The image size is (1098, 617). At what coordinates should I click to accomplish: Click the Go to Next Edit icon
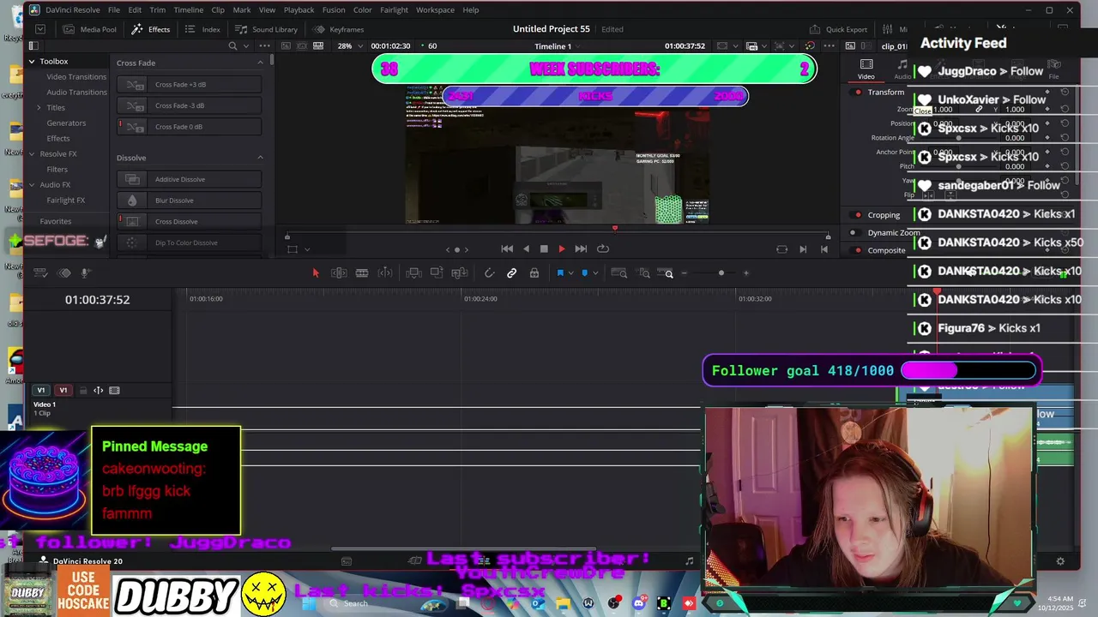(803, 249)
